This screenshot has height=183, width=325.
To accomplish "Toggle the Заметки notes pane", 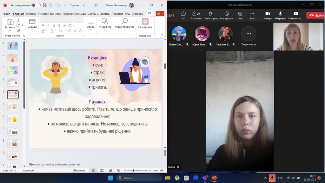I will pos(79,171).
